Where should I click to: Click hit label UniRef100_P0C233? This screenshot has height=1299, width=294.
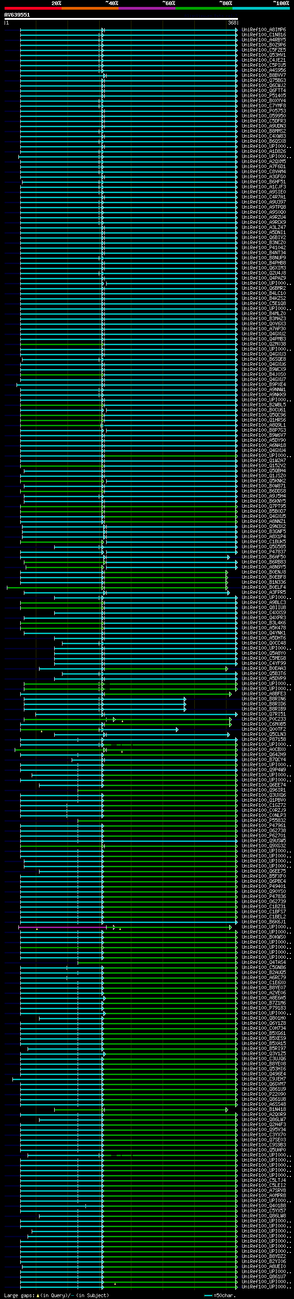[264, 718]
